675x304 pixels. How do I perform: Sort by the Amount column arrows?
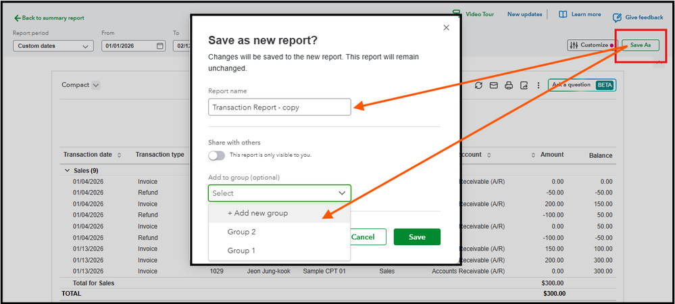533,155
